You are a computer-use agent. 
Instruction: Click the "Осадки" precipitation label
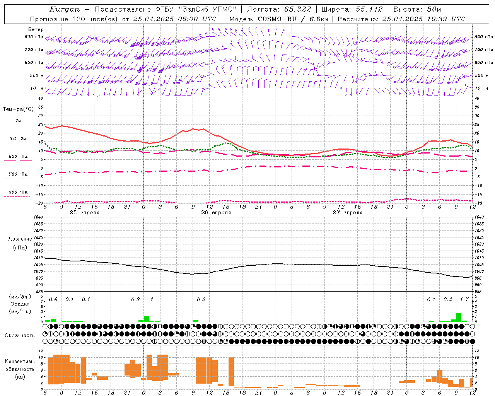(20, 304)
